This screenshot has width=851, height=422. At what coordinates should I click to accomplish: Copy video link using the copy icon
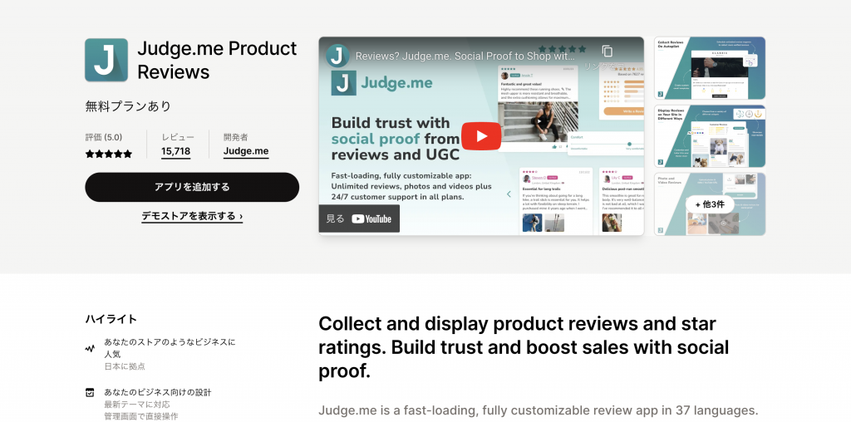click(x=608, y=52)
